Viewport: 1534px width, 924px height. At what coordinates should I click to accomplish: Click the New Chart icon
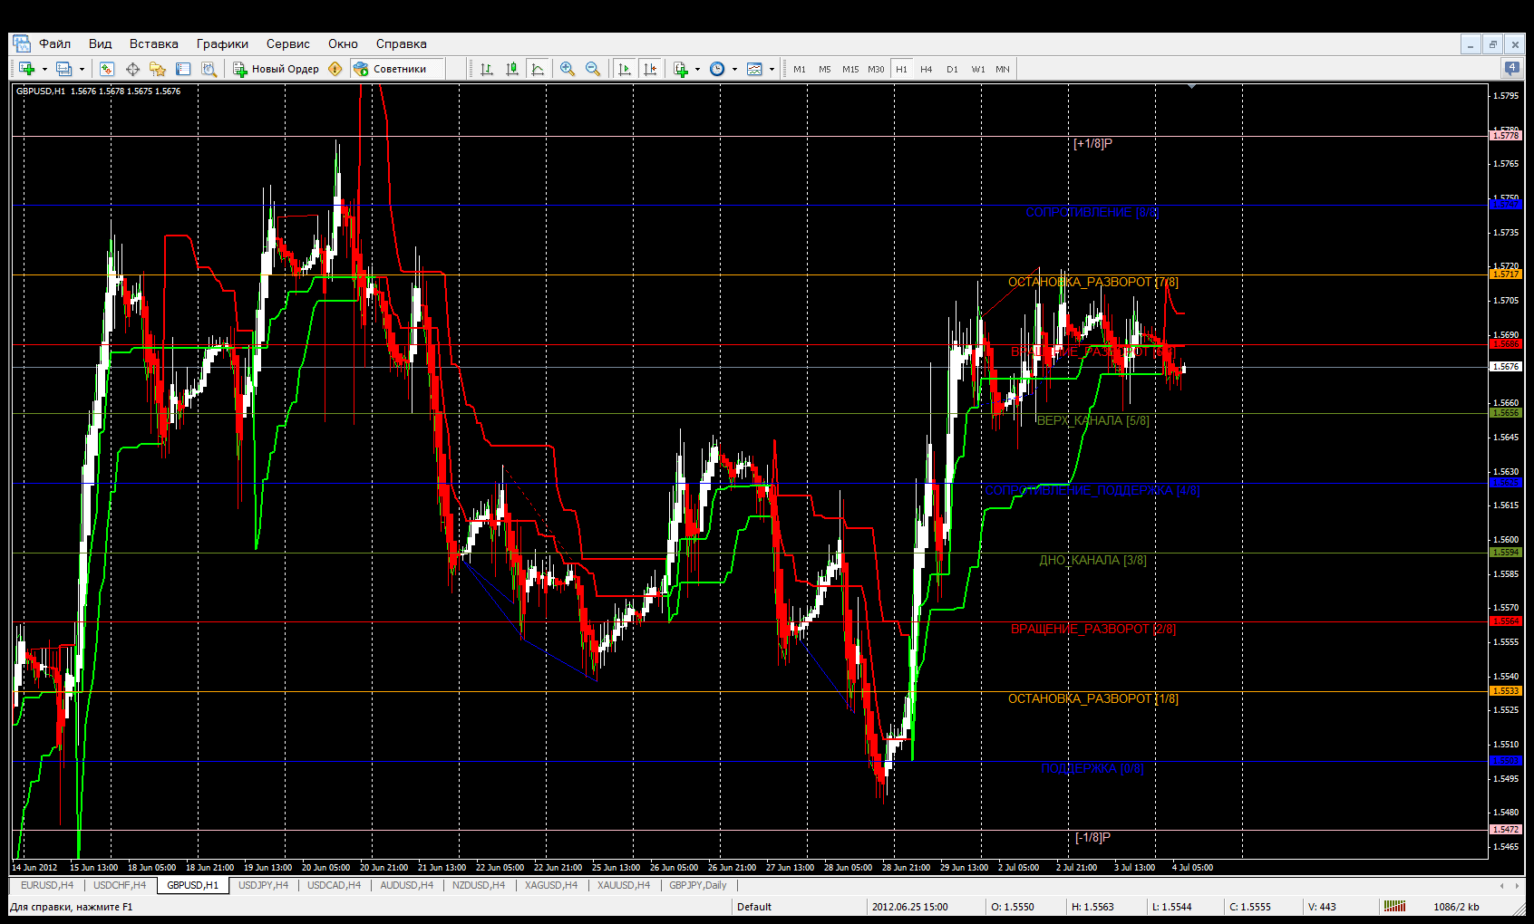point(26,69)
